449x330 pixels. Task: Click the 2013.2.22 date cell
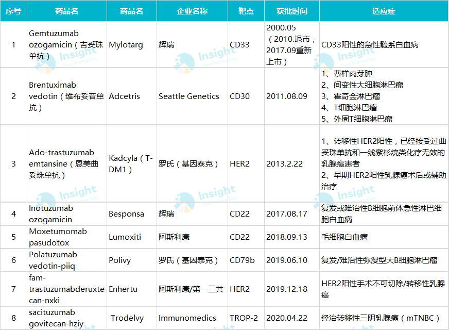pyautogui.click(x=292, y=163)
